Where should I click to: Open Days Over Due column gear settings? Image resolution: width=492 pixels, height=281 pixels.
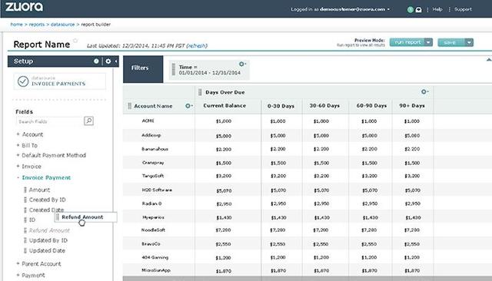(424, 92)
